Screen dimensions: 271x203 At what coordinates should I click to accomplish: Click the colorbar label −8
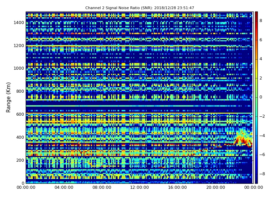(x=262, y=174)
